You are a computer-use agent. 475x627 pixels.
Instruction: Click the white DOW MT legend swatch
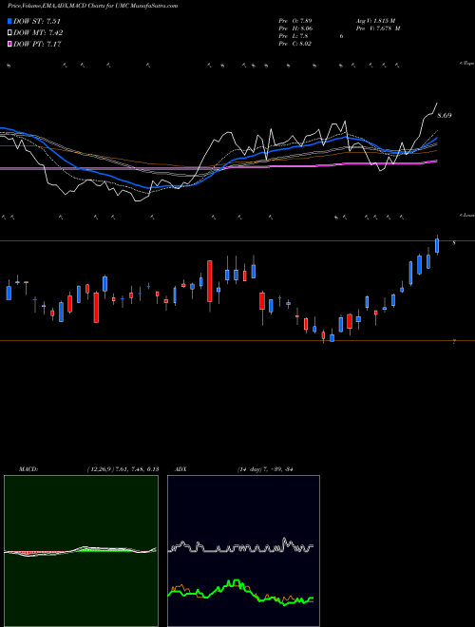[10, 32]
